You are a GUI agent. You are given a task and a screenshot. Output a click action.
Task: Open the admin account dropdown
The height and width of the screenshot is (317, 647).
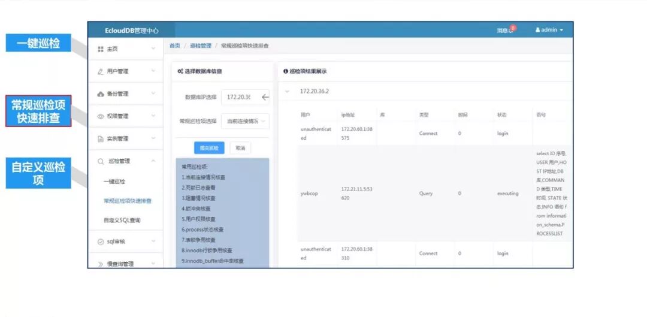549,30
